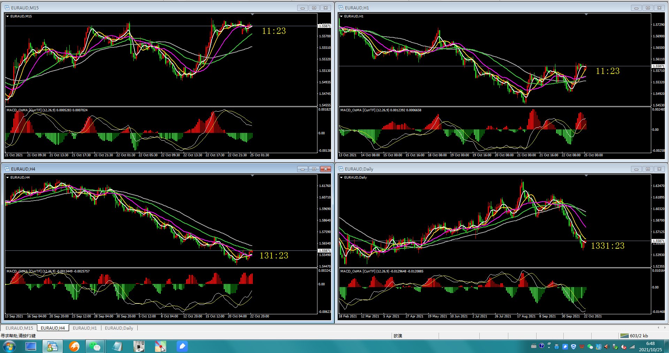Select the 11:23 text label on the M15 chart
669x353 pixels.
pyautogui.click(x=274, y=31)
